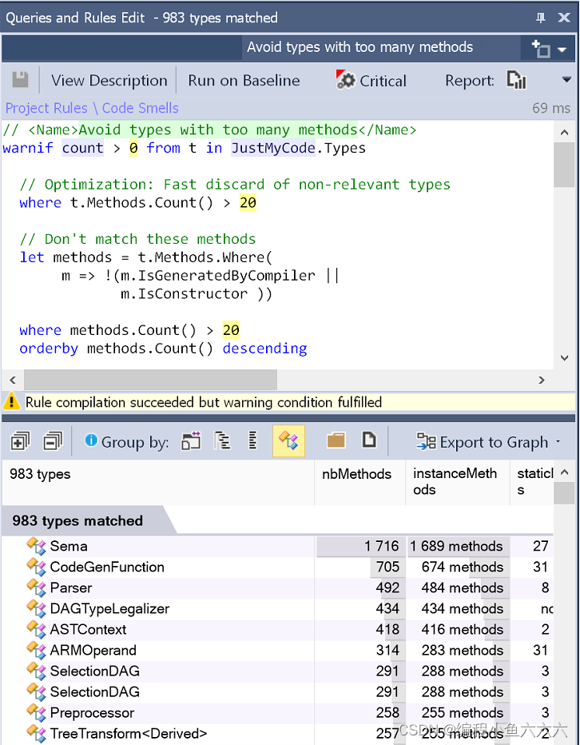The width and height of the screenshot is (580, 745).
Task: Click the horizontal scrollbar thumb
Action: pos(150,380)
